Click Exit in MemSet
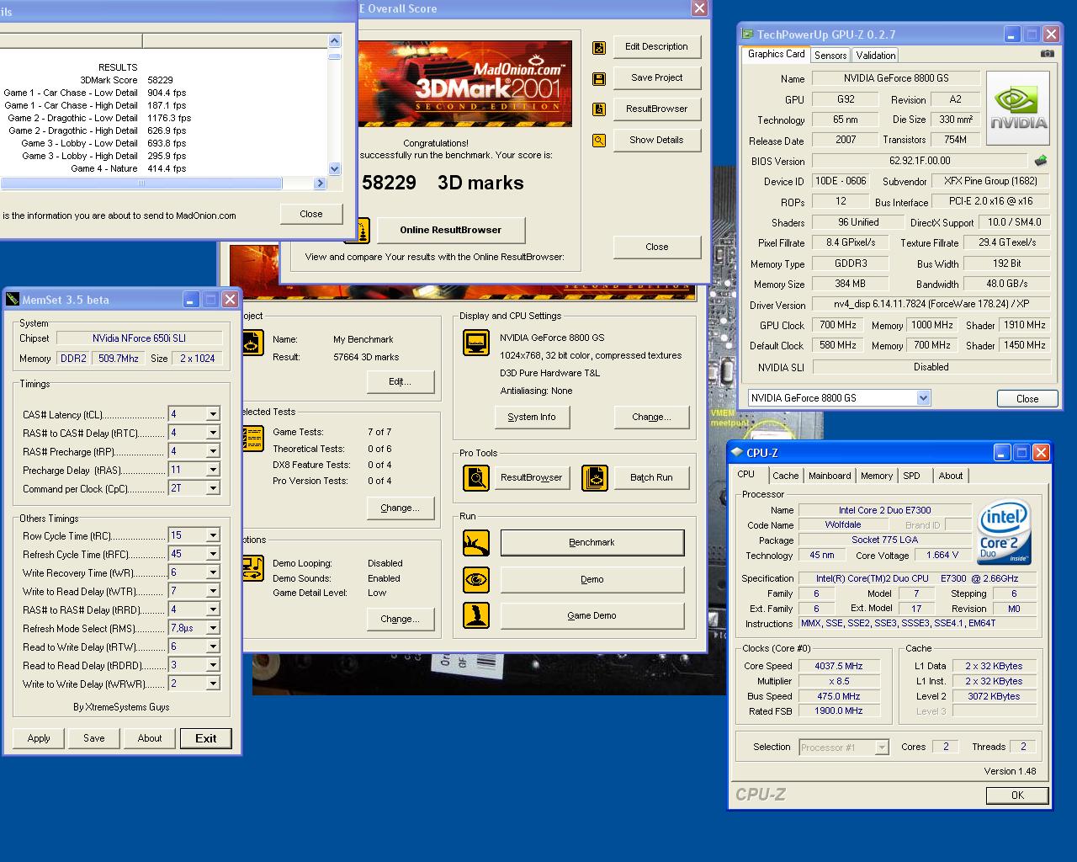The height and width of the screenshot is (862, 1077). pyautogui.click(x=206, y=738)
